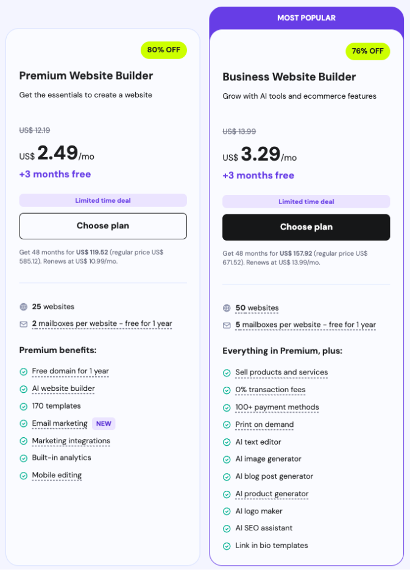Click the 76% OFF badge
410x570 pixels.
click(x=367, y=51)
